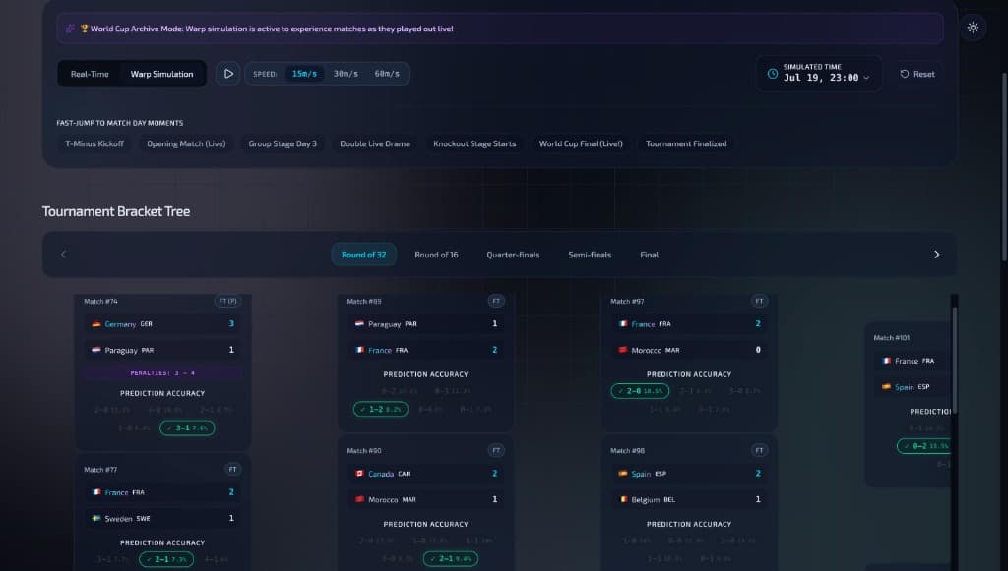Screen dimensions: 1008x571
Task: Click the France flag in Match #101
Action: [886, 361]
